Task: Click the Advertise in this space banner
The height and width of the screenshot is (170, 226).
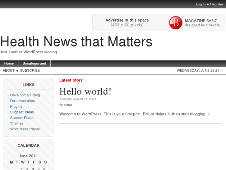Action: (x=127, y=22)
